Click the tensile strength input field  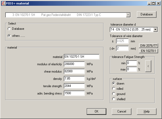click(x=74, y=86)
